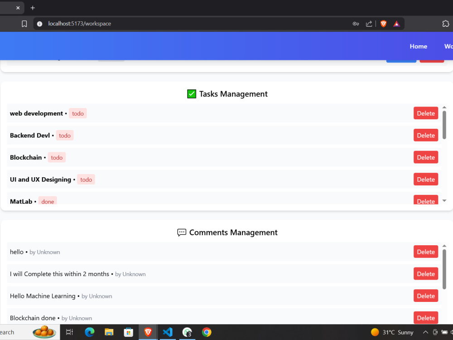Select the web development task name
The width and height of the screenshot is (453, 340).
pos(36,113)
